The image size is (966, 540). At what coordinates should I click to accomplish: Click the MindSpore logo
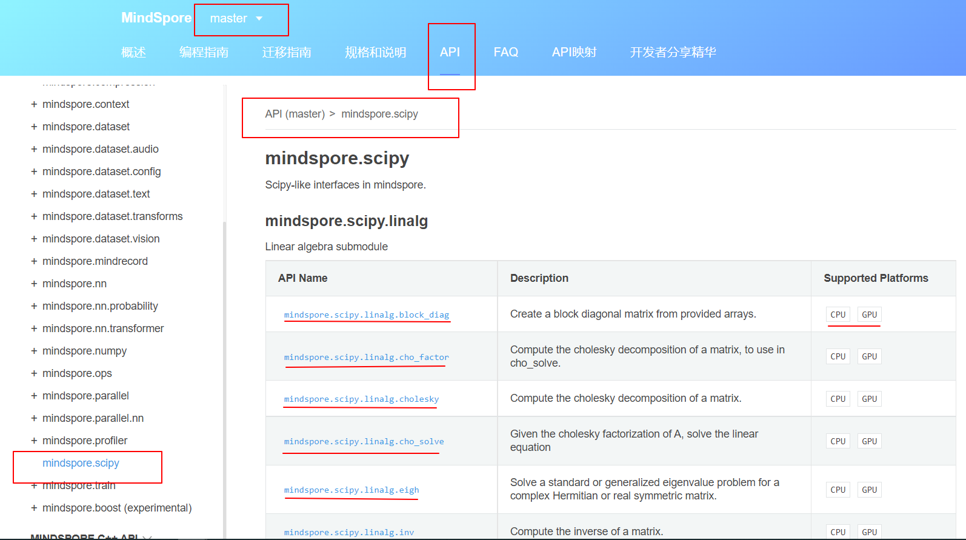pyautogui.click(x=156, y=18)
